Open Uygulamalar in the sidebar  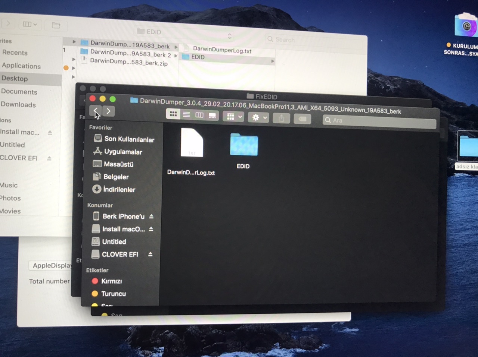coord(123,152)
